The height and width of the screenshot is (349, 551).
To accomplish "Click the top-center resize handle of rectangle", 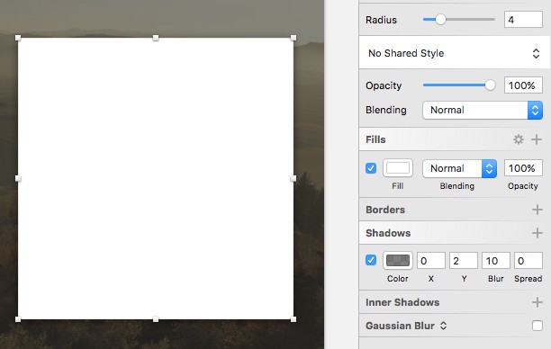I will coord(156,38).
